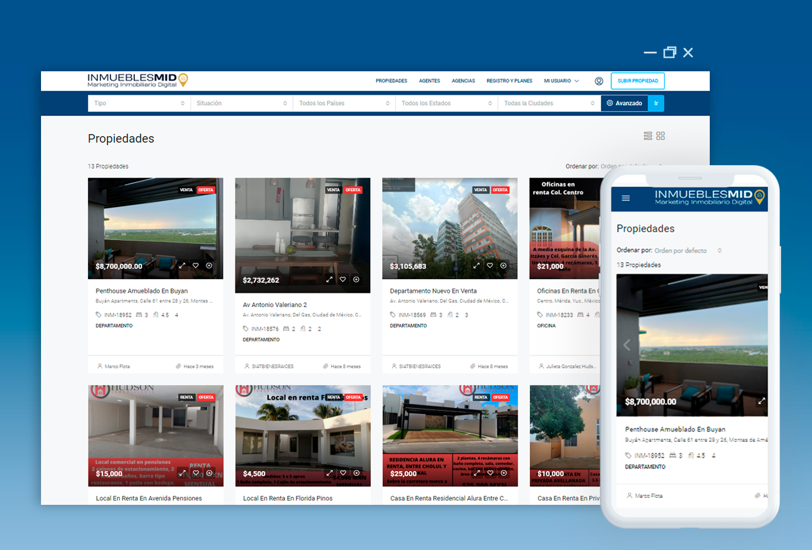Switch to grid view layout

tap(660, 136)
